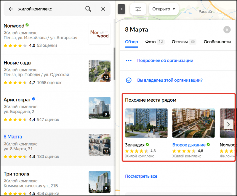Click the three dots organization details icon
237x196 pixels.
pyautogui.click(x=129, y=60)
